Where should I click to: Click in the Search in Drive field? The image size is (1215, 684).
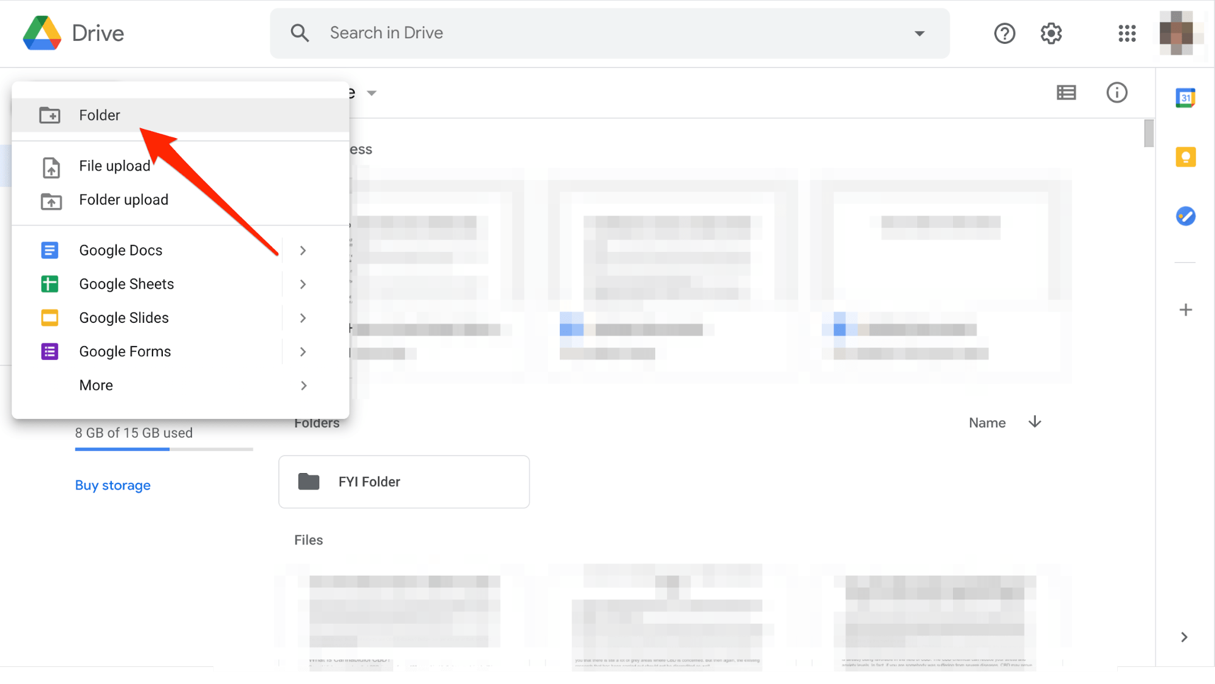click(610, 33)
